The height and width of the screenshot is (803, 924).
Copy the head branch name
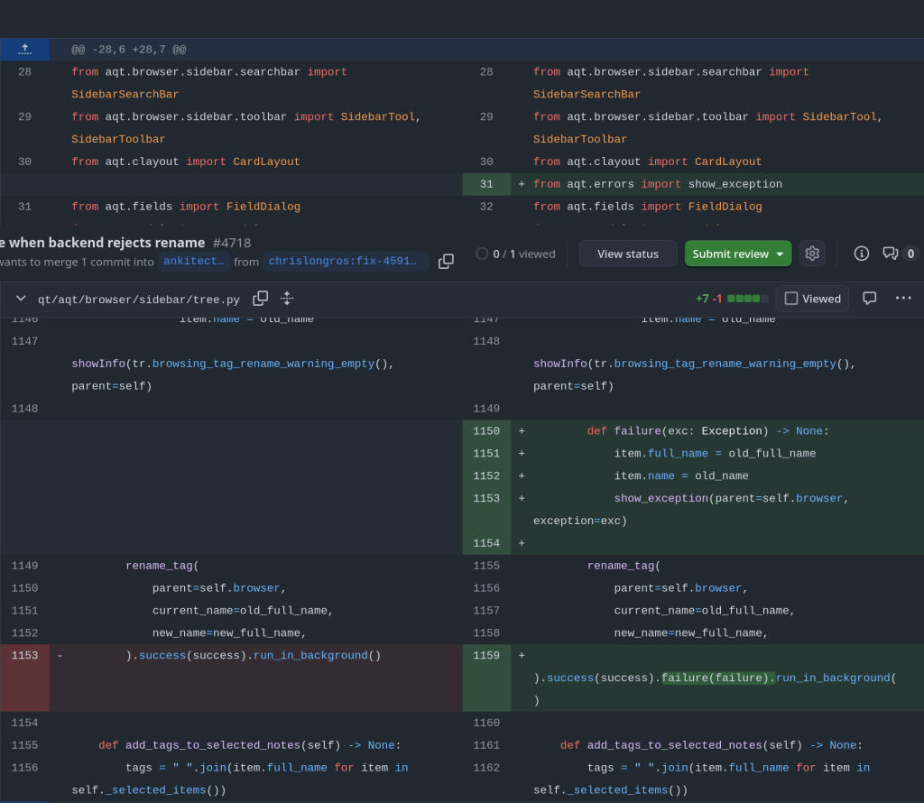pyautogui.click(x=446, y=262)
